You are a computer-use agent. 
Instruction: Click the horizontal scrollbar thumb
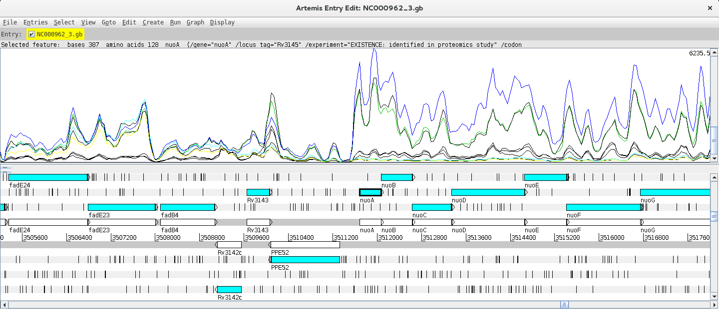tap(564, 305)
